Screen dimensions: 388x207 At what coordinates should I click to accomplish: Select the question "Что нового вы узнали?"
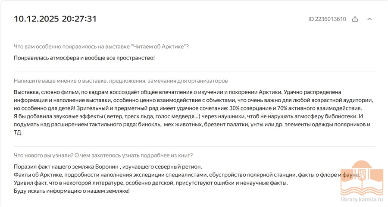[x=103, y=155]
